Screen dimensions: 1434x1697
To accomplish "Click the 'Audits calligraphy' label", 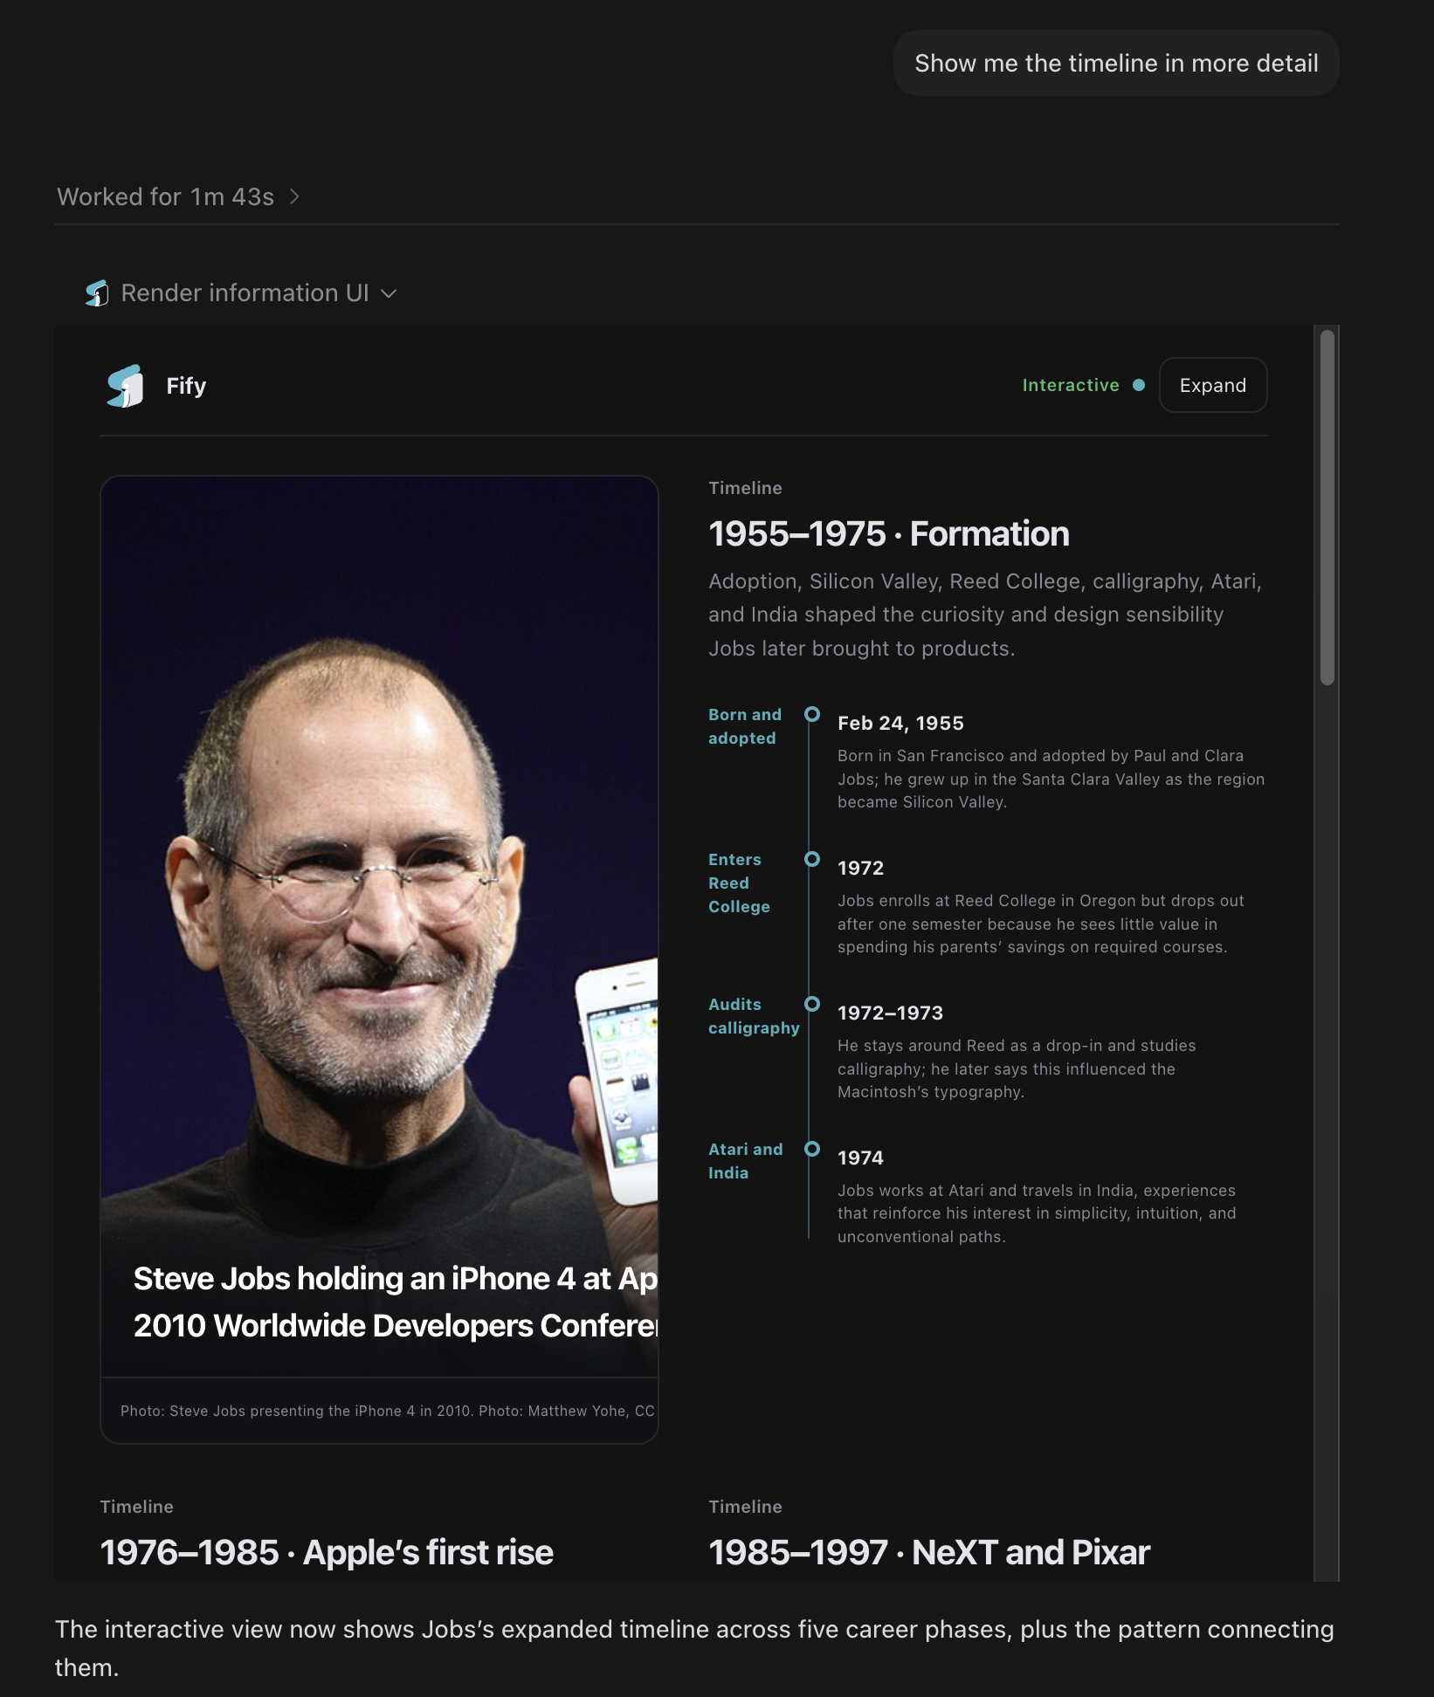I will 754,1016.
